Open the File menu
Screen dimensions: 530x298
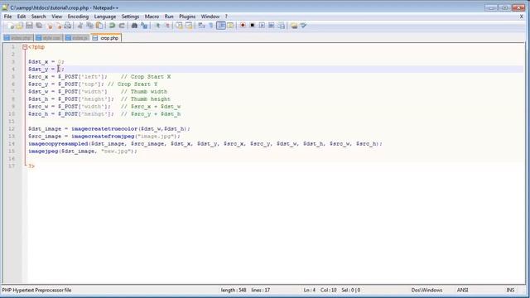(x=7, y=17)
